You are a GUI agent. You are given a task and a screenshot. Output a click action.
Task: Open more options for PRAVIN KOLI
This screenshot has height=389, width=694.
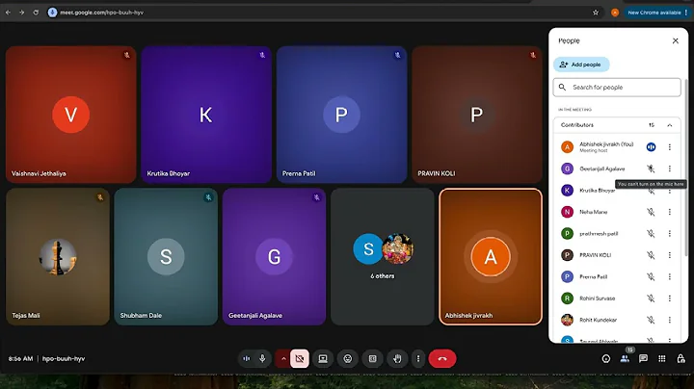[670, 255]
